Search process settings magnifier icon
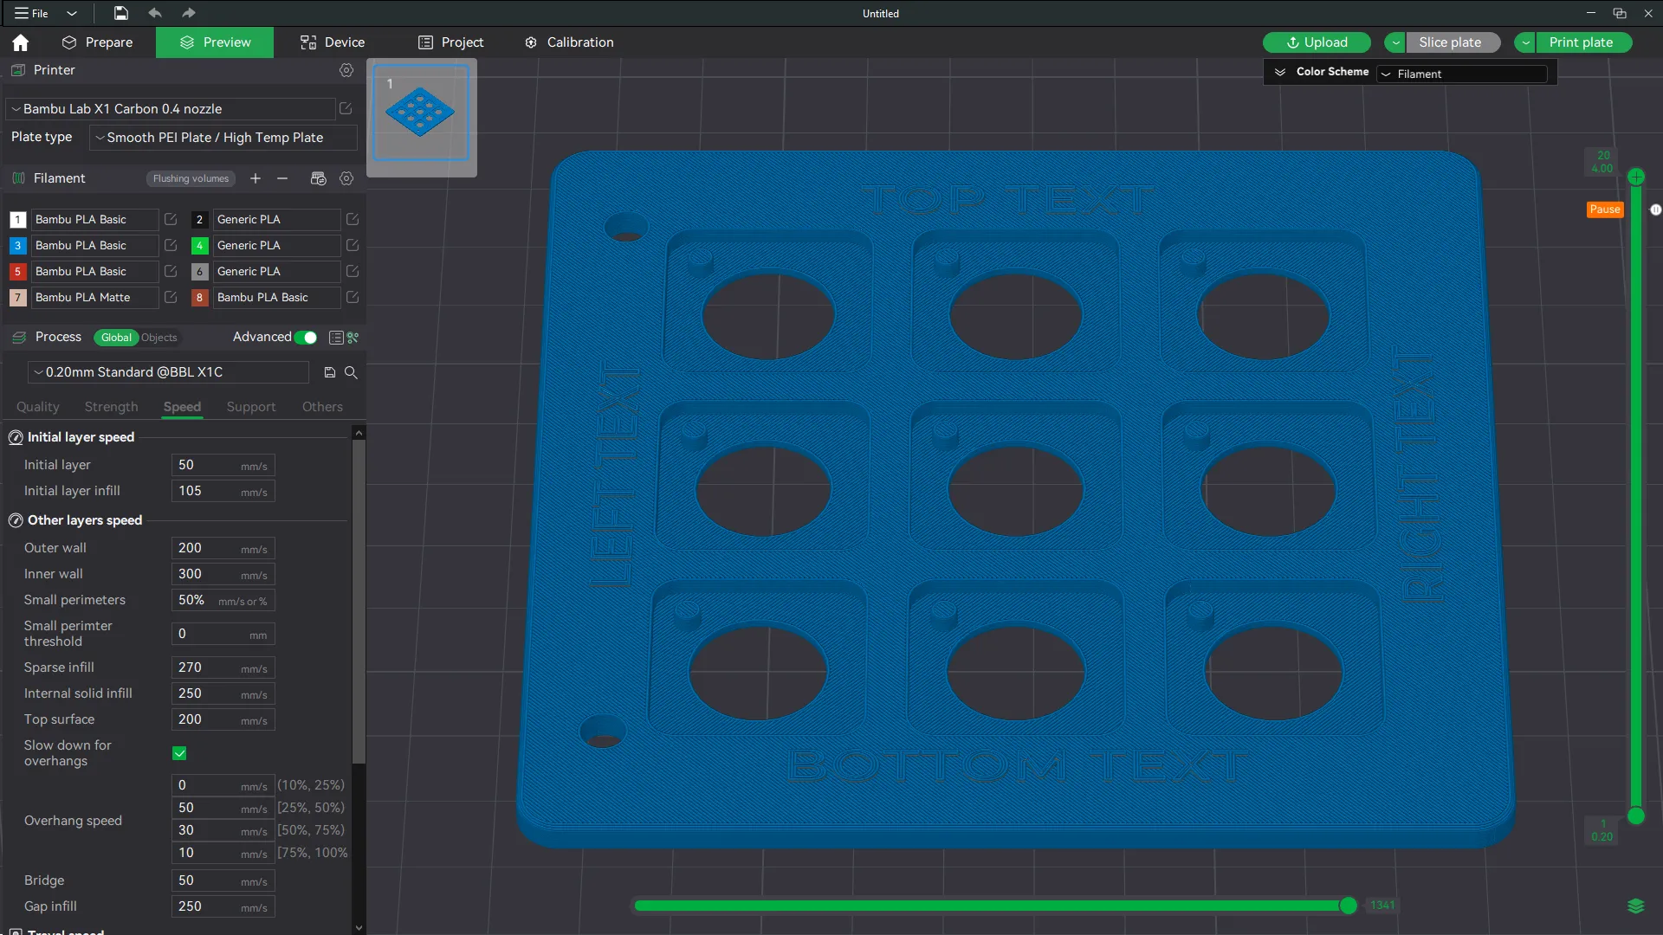The image size is (1663, 935). click(351, 372)
